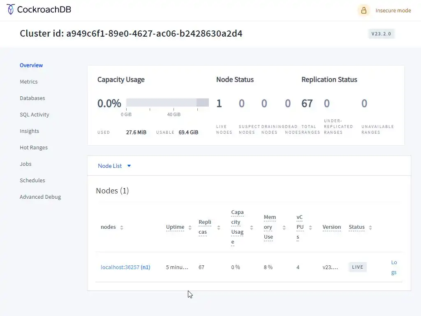Sort by Uptime using sort arrows
Viewport: 421px width, 316px height.
point(190,228)
